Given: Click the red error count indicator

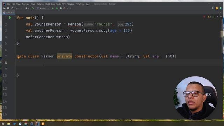Looking at the screenshot, I should tap(205, 17).
